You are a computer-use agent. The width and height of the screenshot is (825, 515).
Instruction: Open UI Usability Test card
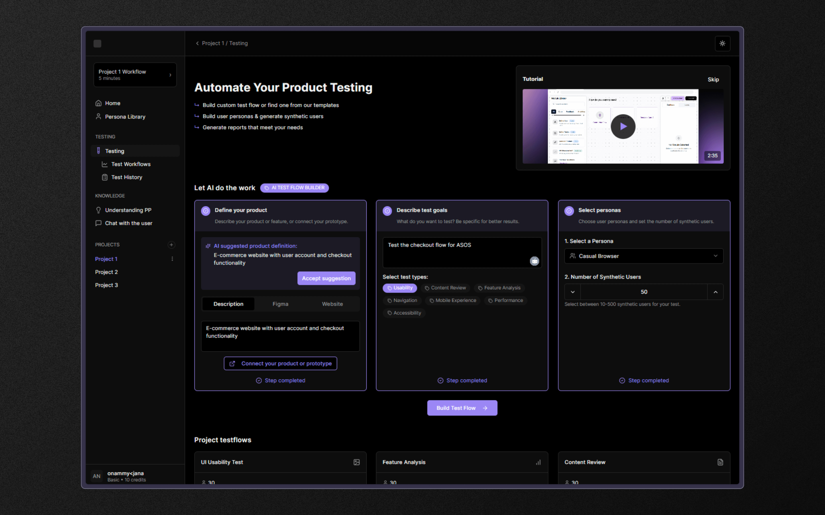(280, 468)
